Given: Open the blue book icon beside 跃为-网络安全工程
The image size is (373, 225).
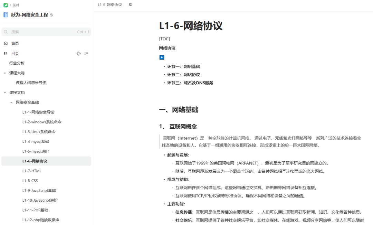Looking at the screenshot, I should tap(6, 15).
